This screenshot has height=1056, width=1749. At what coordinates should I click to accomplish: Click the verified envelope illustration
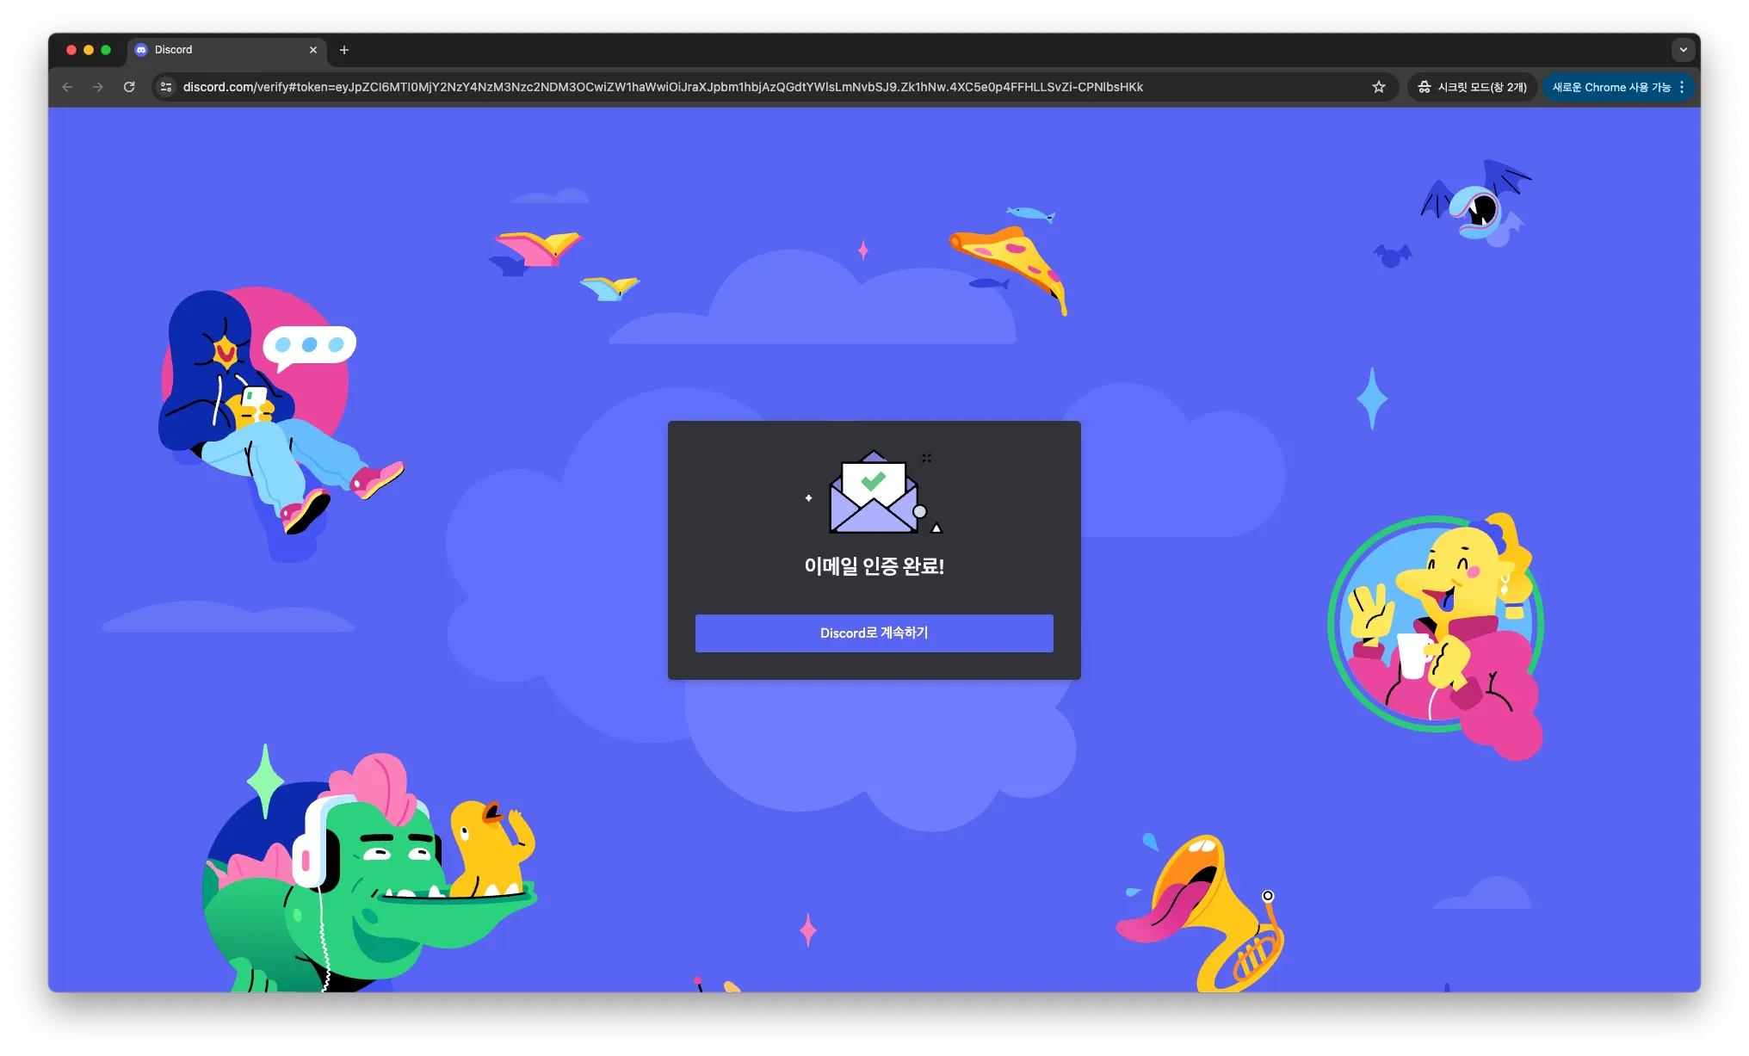point(874,493)
